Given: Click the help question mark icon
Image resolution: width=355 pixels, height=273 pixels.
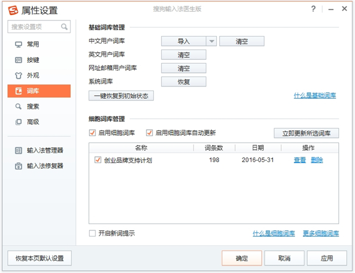Looking at the screenshot, I should pos(314,9).
